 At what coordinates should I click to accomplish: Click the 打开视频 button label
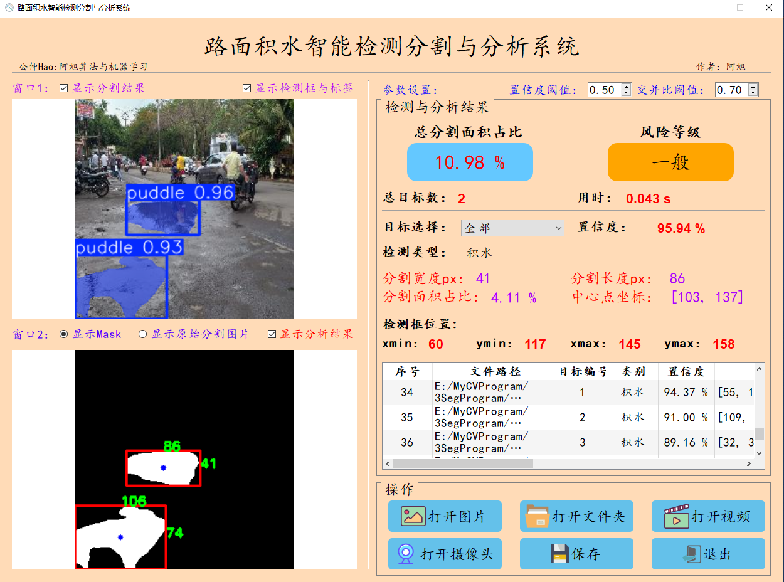721,517
